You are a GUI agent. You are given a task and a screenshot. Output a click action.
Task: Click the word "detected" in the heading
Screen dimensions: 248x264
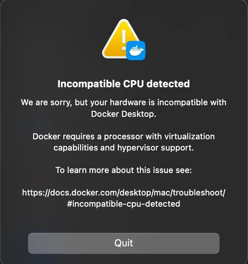[168, 84]
